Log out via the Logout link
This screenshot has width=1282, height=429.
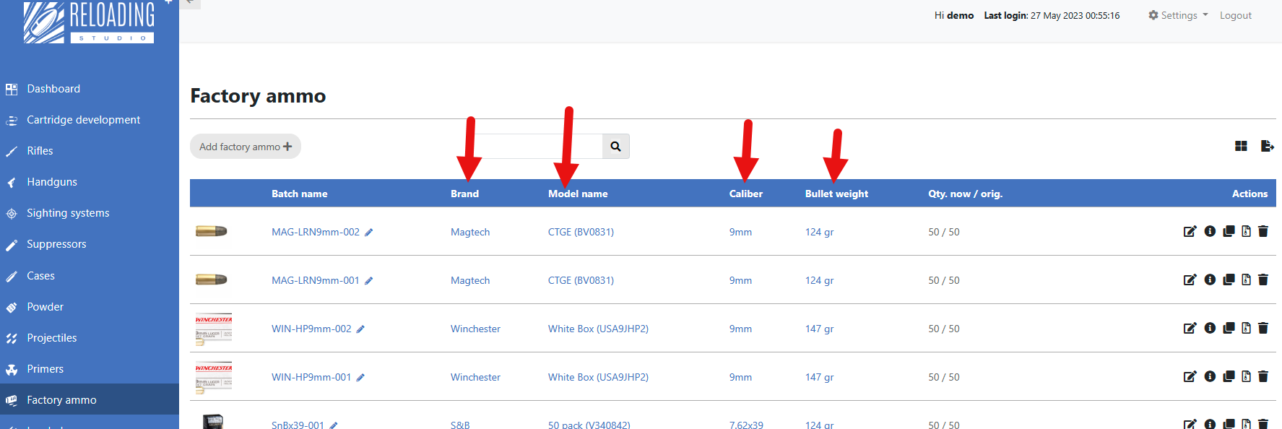point(1235,15)
